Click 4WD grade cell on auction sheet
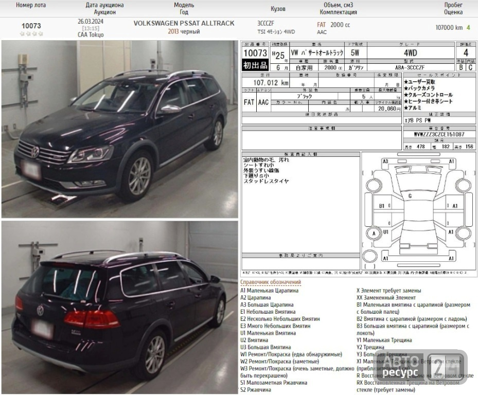This screenshot has height=395, width=478. [x=410, y=53]
